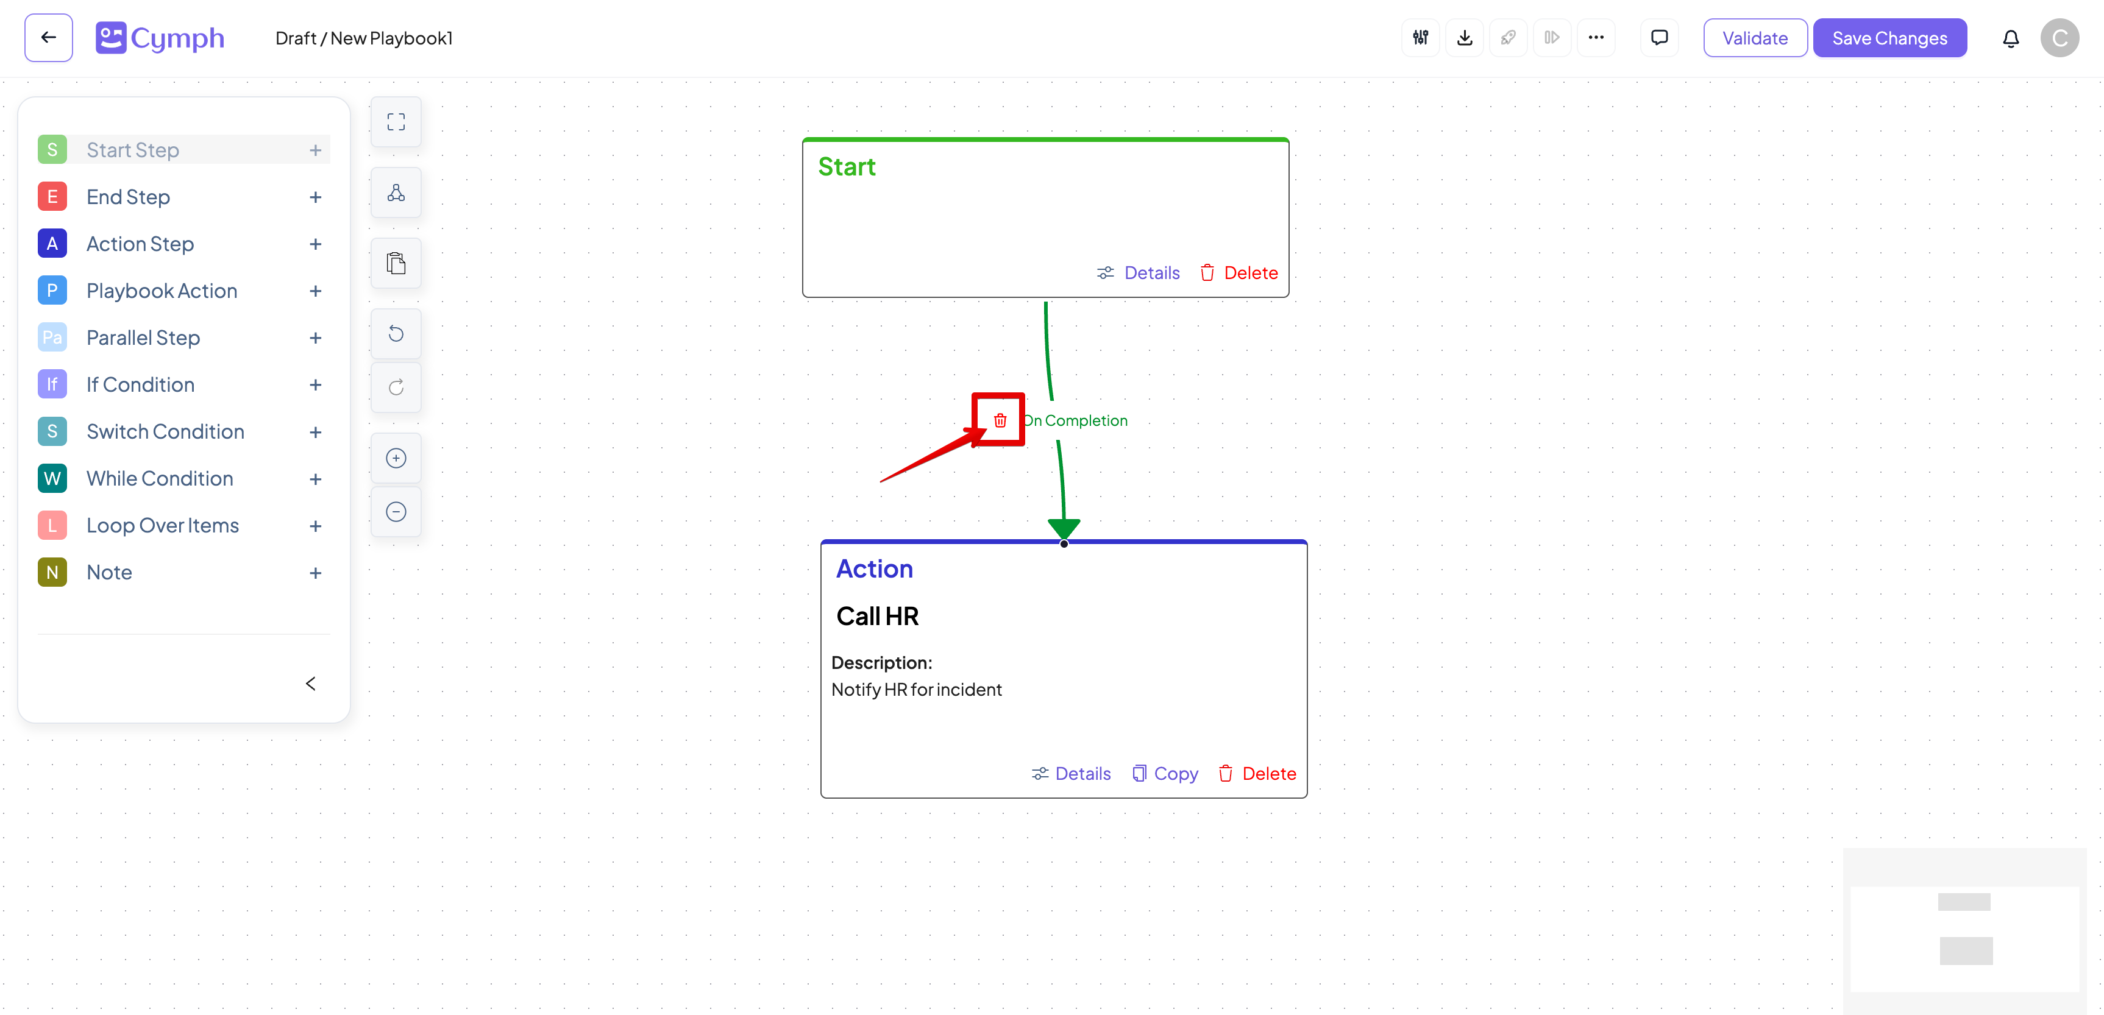Add an If Condition step
Image resolution: width=2104 pixels, height=1015 pixels.
(315, 384)
